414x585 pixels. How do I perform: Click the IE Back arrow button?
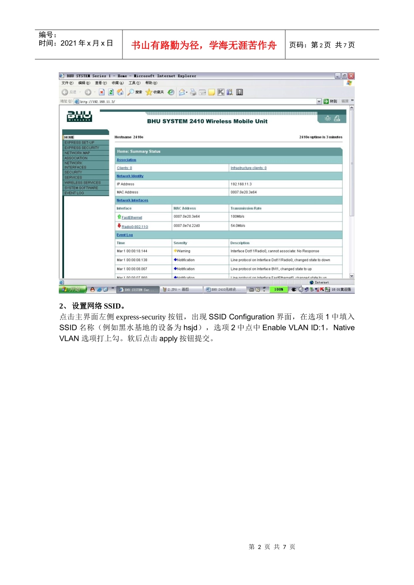point(65,92)
